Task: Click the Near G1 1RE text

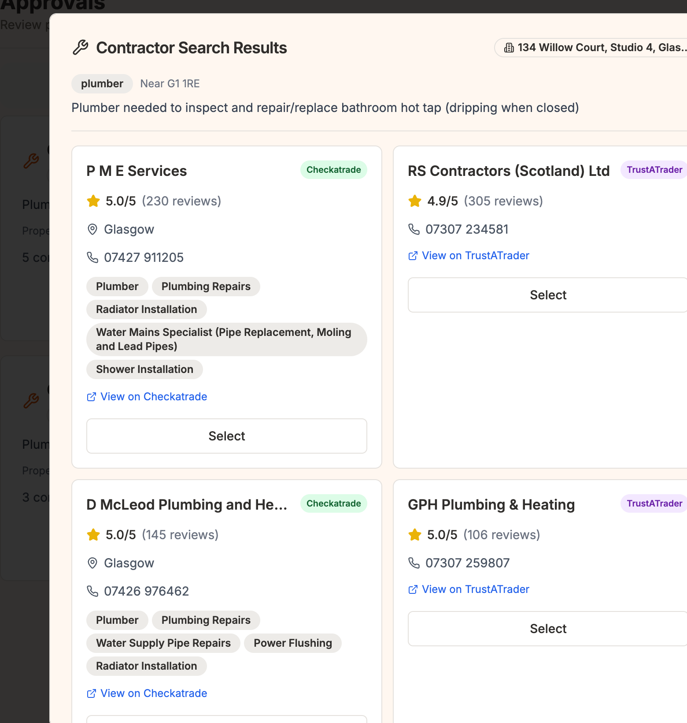Action: [170, 84]
